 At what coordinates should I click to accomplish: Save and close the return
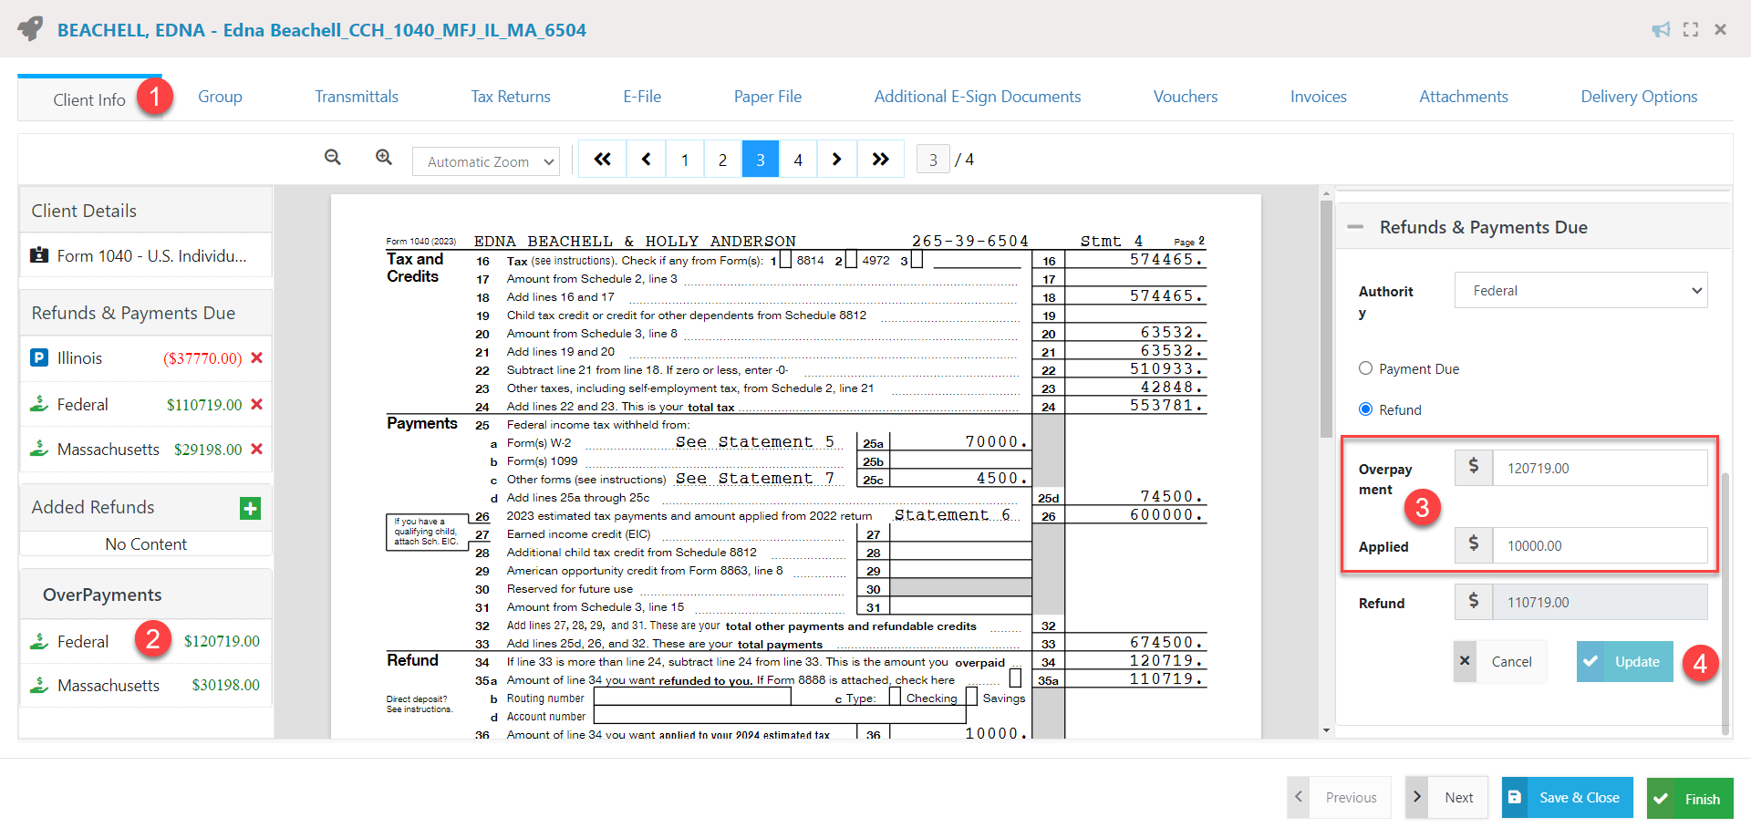(1566, 797)
